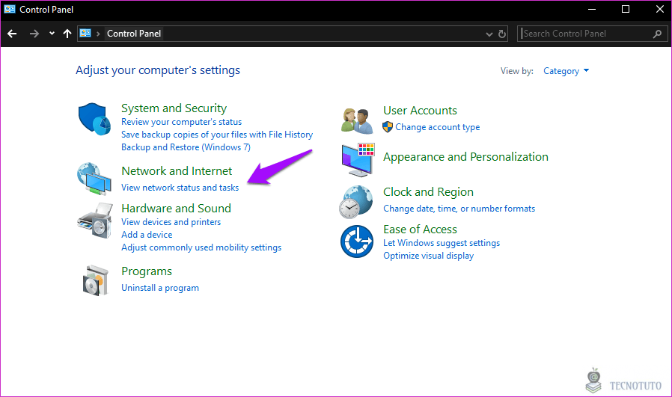Open Backup and Restore (Windows 7)
The image size is (672, 397).
click(186, 147)
